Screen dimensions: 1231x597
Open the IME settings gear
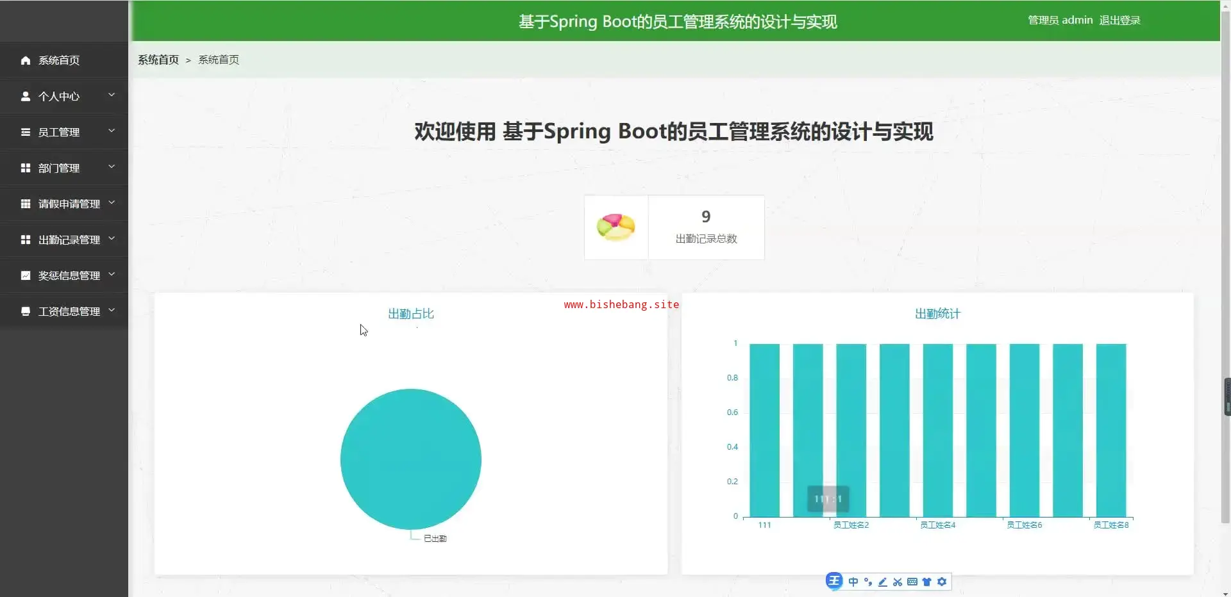942,582
